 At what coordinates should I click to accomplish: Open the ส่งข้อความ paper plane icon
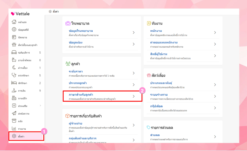click(x=14, y=113)
